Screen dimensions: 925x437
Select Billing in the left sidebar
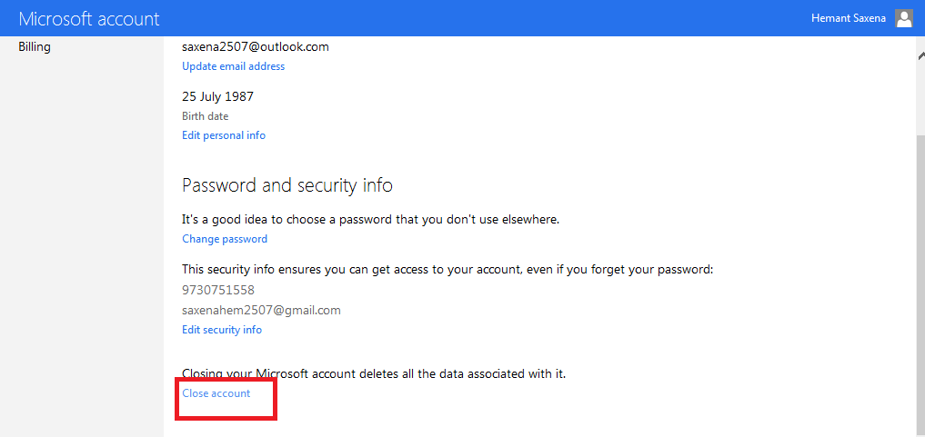(35, 46)
